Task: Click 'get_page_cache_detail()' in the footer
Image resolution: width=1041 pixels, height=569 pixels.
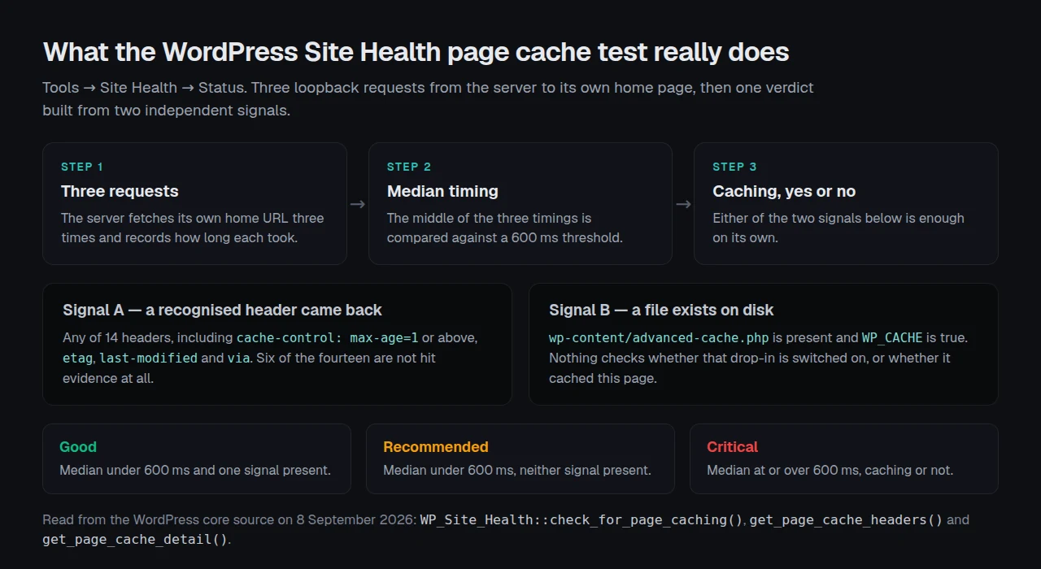Action: point(135,539)
